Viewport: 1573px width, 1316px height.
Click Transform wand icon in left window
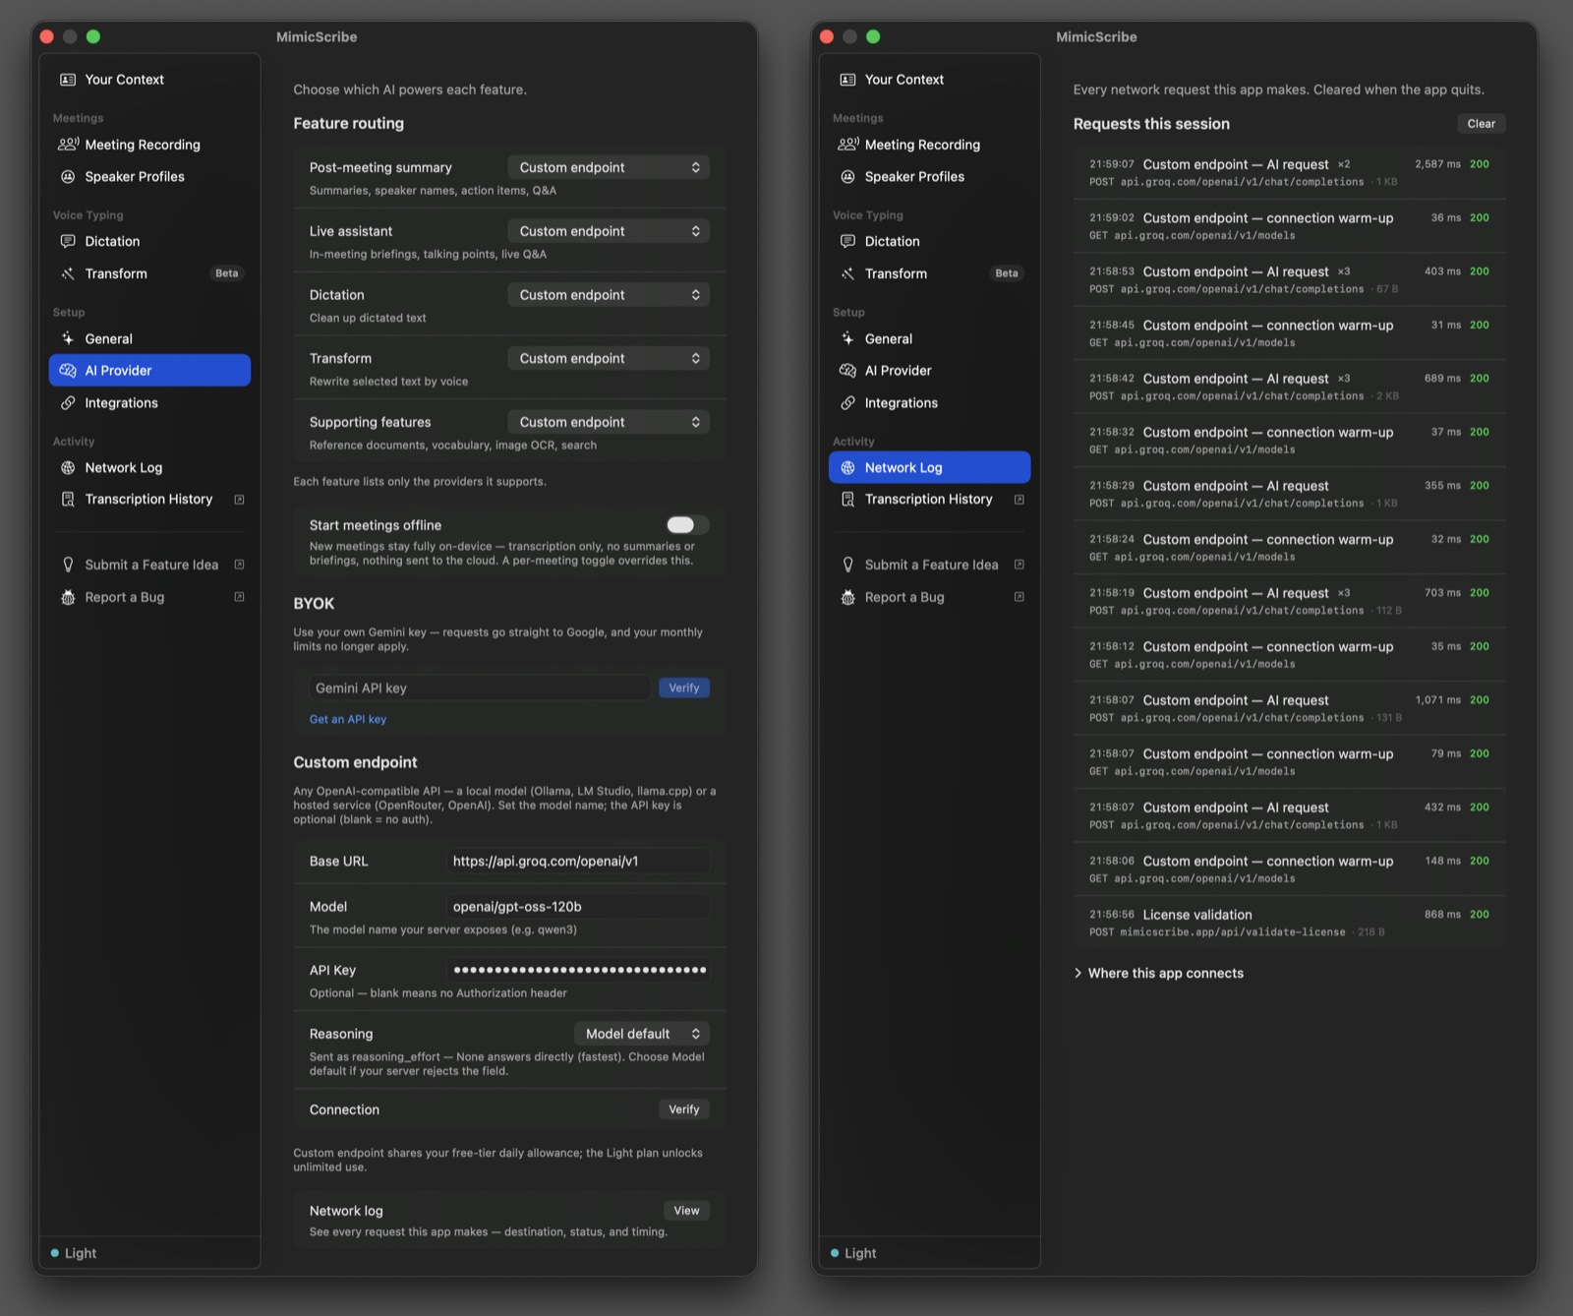tap(68, 273)
